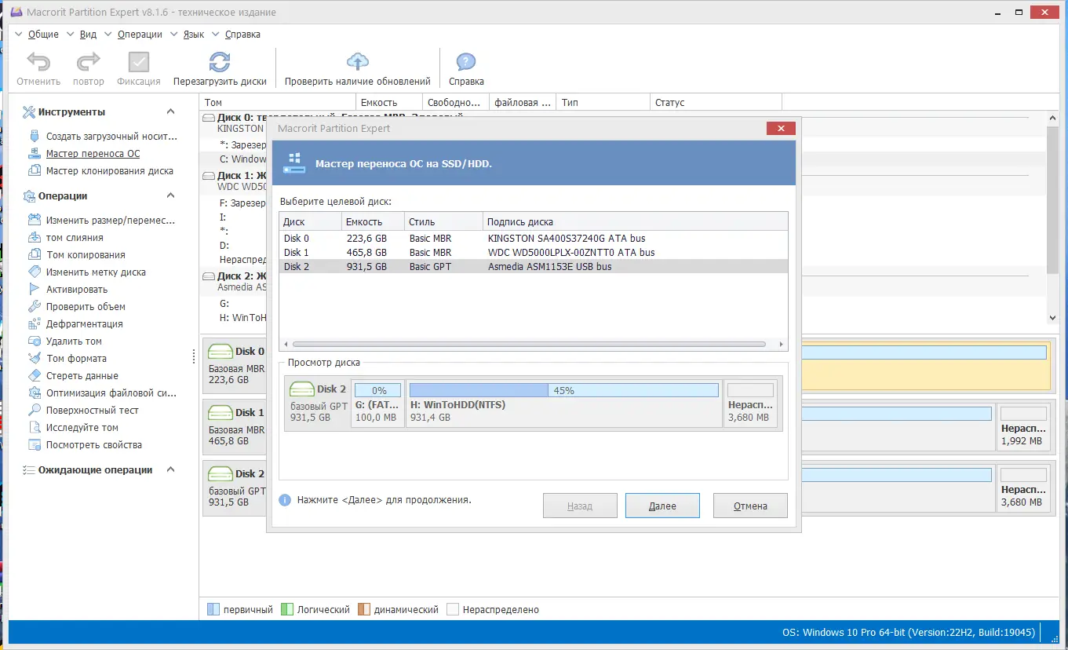The image size is (1068, 650).
Task: Click the 3,680 MB unallocated block in preview
Action: coord(750,404)
